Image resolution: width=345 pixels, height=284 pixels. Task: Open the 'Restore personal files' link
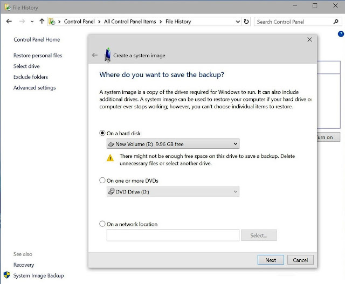[38, 56]
